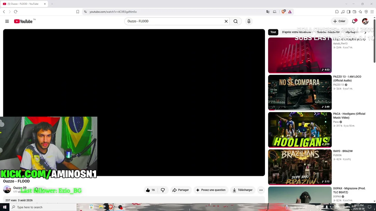Open the Windows Start menu
Screen dimensions: 376x211
(4, 207)
